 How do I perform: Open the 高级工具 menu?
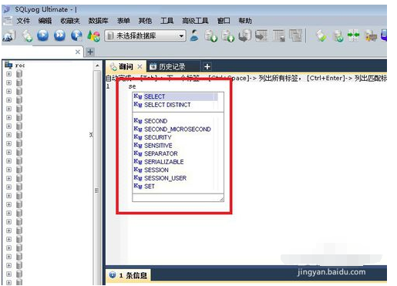[195, 21]
